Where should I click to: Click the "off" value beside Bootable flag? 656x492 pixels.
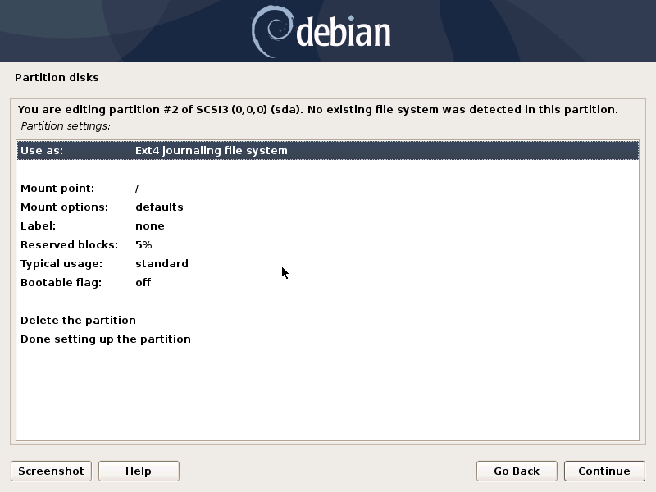coord(144,282)
